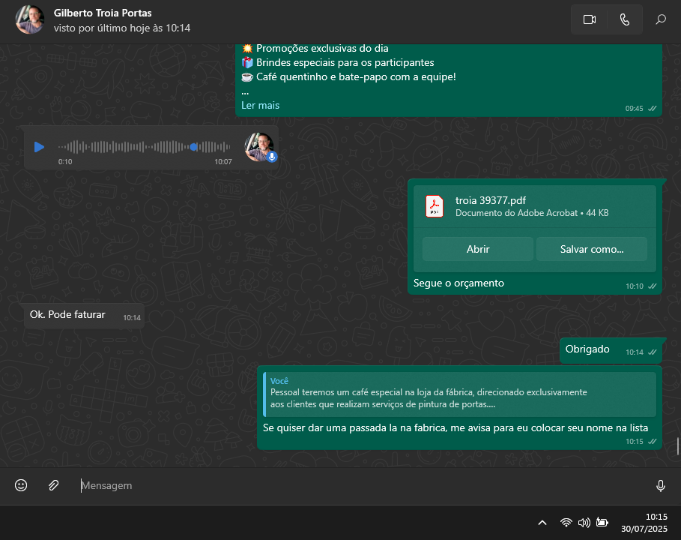681x540 pixels.
Task: Open the chat search magnifier icon
Action: click(661, 19)
